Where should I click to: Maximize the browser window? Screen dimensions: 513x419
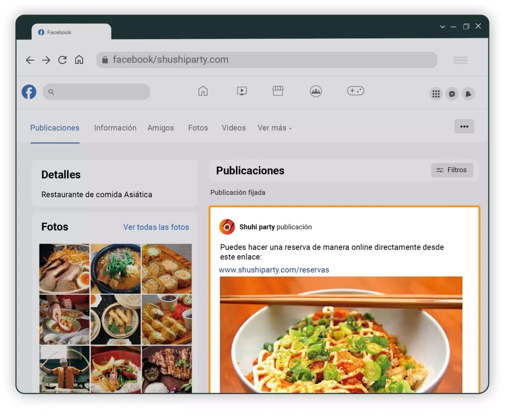pos(466,27)
